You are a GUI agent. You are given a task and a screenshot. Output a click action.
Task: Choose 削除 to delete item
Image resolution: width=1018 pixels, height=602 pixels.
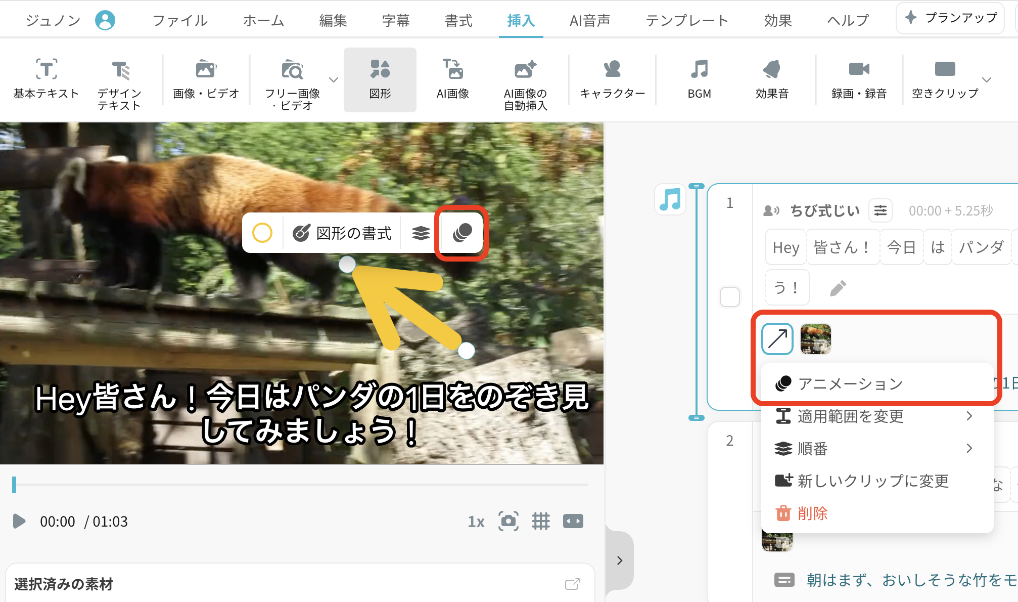(x=876, y=513)
